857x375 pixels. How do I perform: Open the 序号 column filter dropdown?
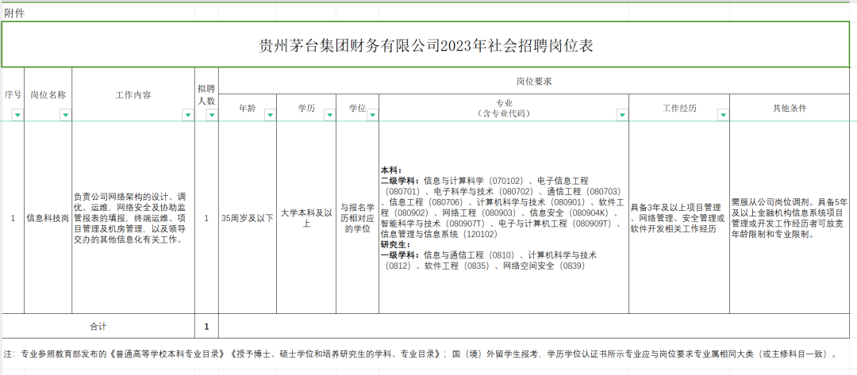point(17,115)
